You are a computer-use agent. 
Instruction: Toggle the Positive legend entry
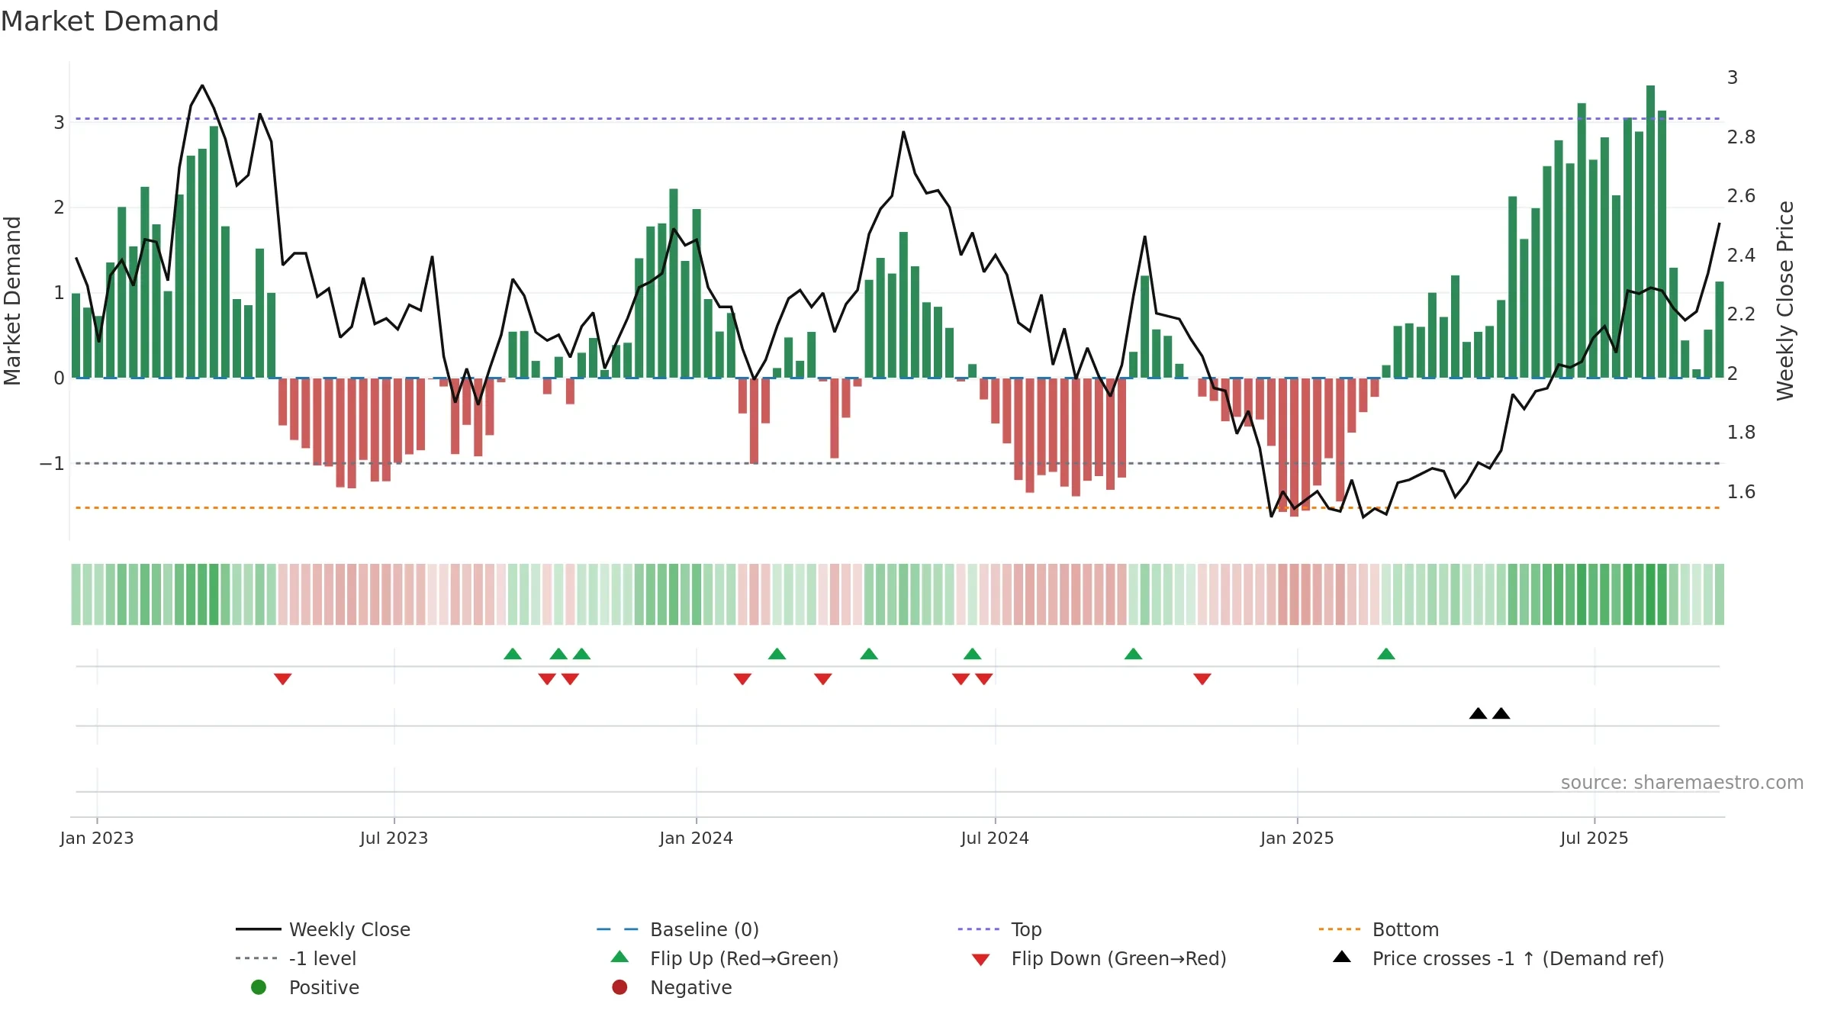(x=305, y=987)
